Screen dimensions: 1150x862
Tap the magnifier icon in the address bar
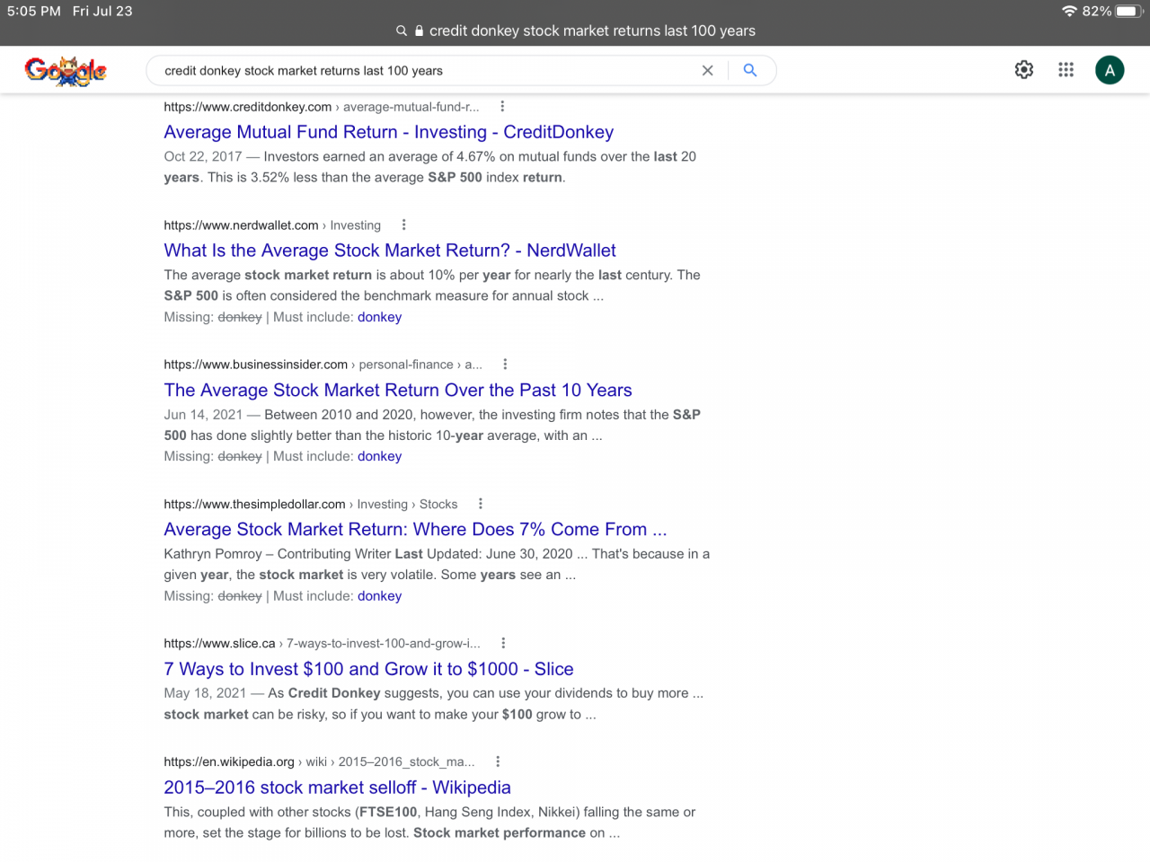(x=402, y=31)
